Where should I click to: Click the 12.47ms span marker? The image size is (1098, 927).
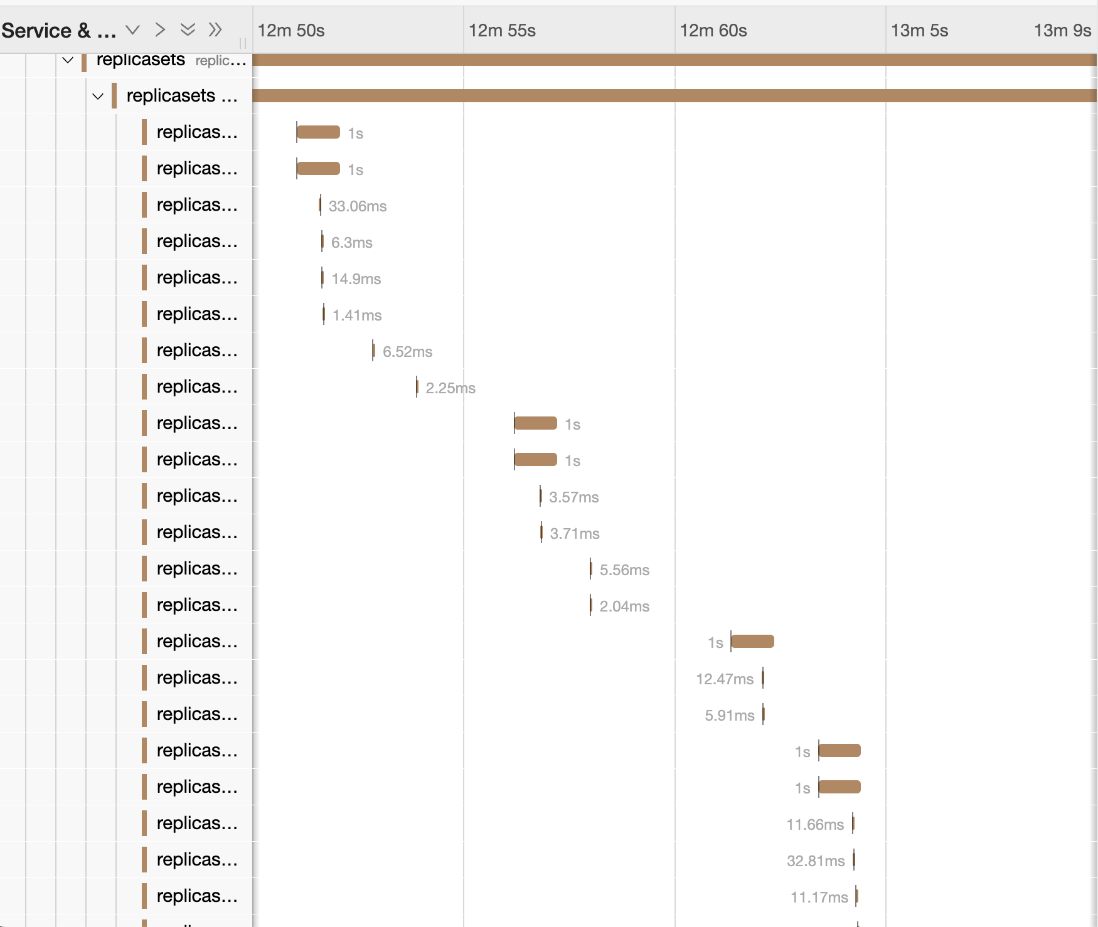click(x=763, y=678)
